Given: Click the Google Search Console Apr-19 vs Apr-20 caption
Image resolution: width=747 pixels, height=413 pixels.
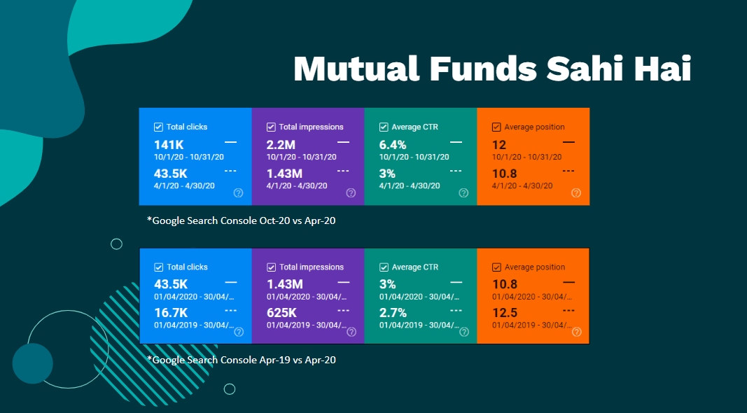Looking at the screenshot, I should tap(242, 359).
